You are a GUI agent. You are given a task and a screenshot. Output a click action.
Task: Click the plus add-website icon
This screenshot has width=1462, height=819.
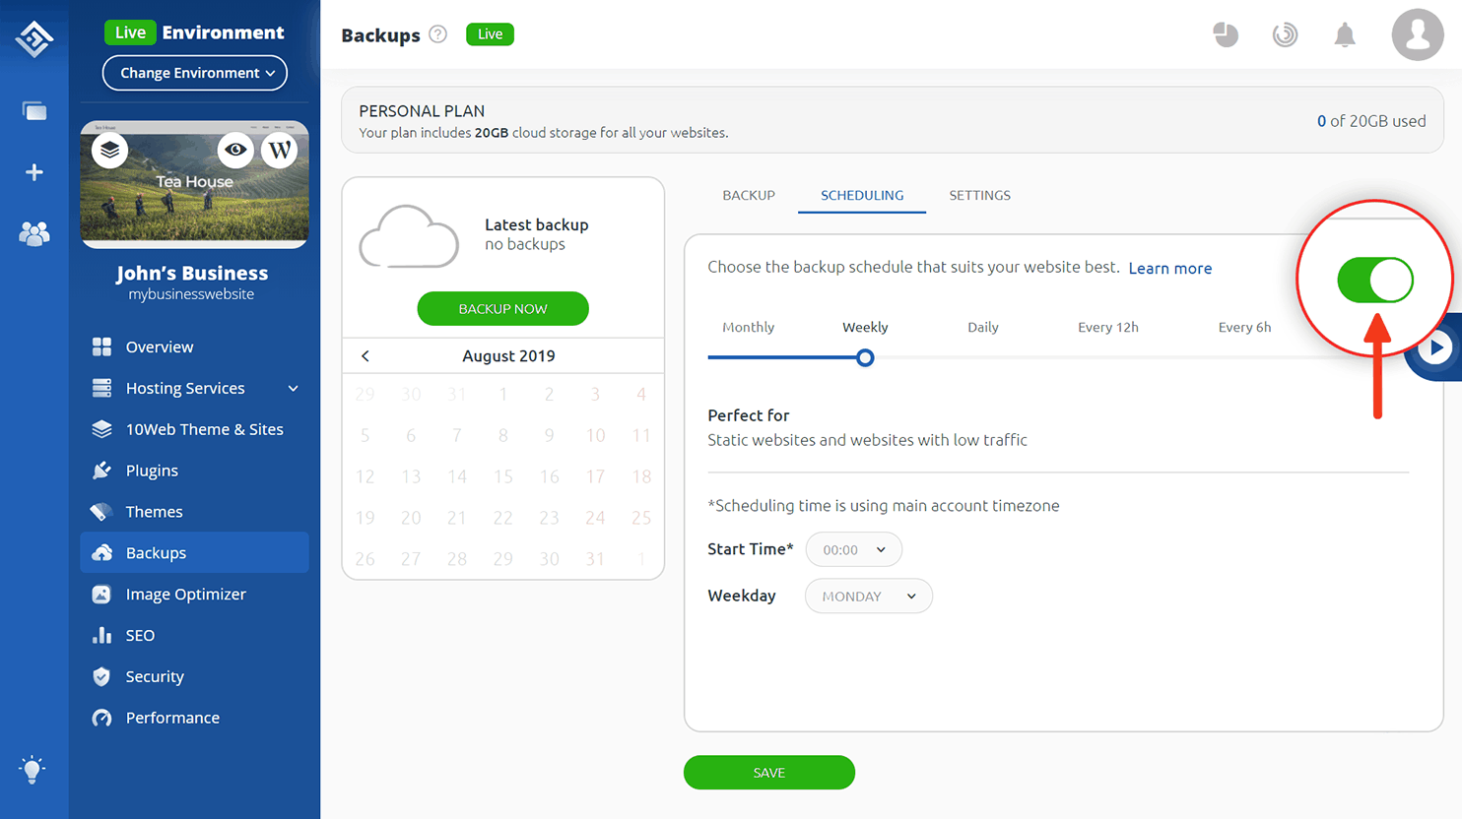click(x=34, y=172)
